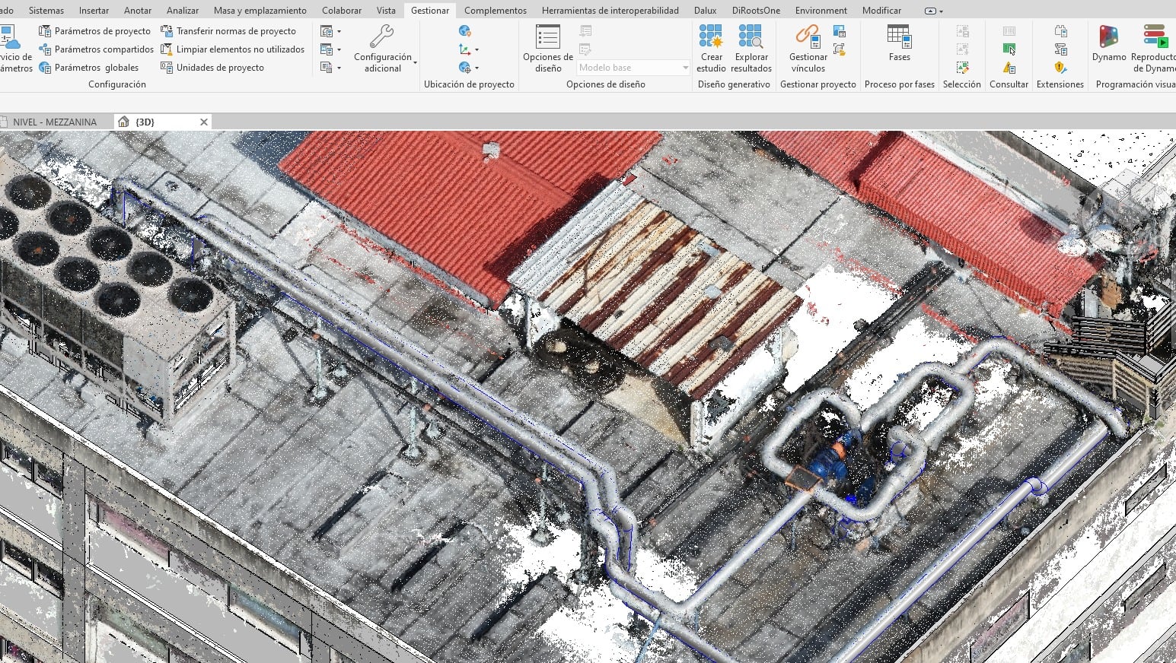Launch Crear estudio generative design
Image resolution: width=1176 pixels, height=663 pixels.
pyautogui.click(x=711, y=49)
